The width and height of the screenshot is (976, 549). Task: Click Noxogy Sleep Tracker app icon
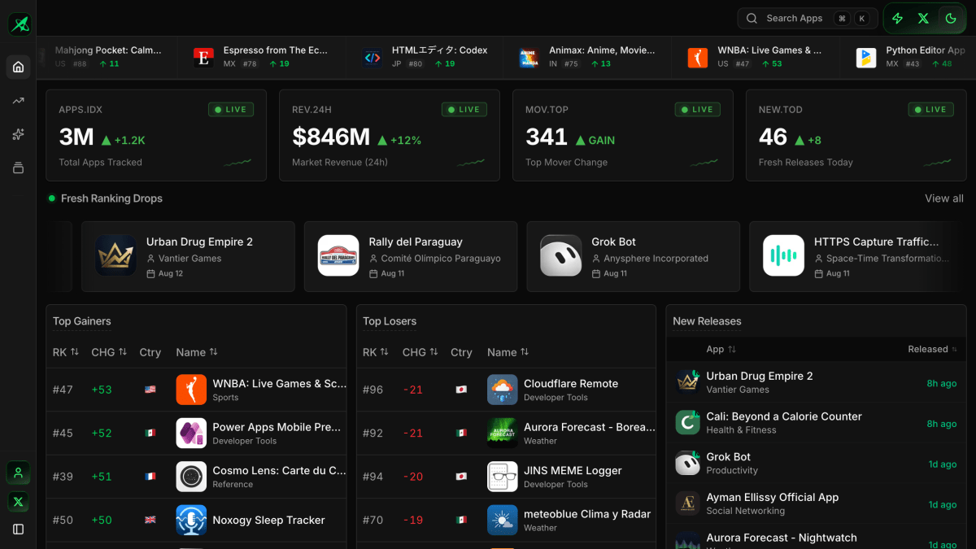[191, 520]
